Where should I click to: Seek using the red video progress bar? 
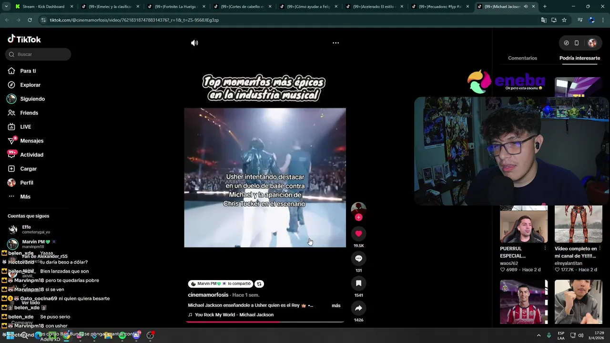click(x=265, y=322)
